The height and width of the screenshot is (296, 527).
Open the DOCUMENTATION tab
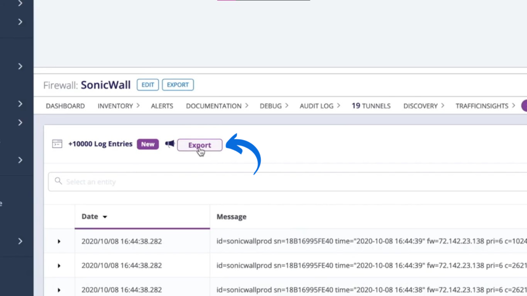tap(214, 106)
